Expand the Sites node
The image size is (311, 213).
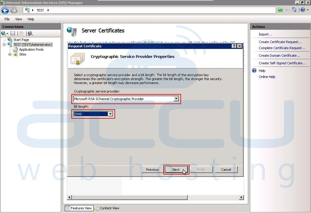click(10, 54)
